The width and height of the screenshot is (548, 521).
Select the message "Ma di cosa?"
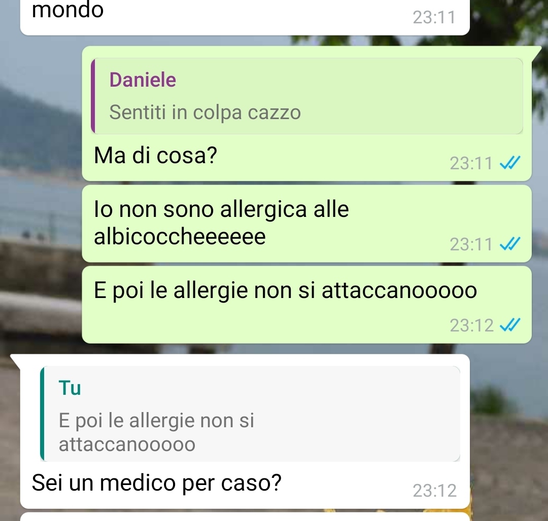[x=307, y=114]
